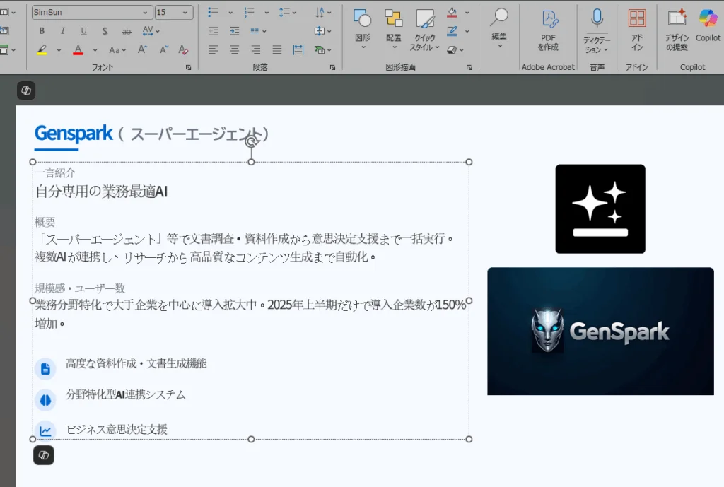Align text left
Viewport: 724px width, 487px height.
tap(213, 49)
